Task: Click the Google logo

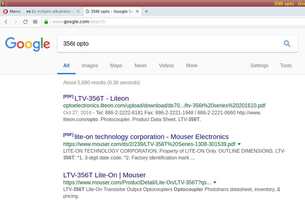Action: click(x=28, y=44)
